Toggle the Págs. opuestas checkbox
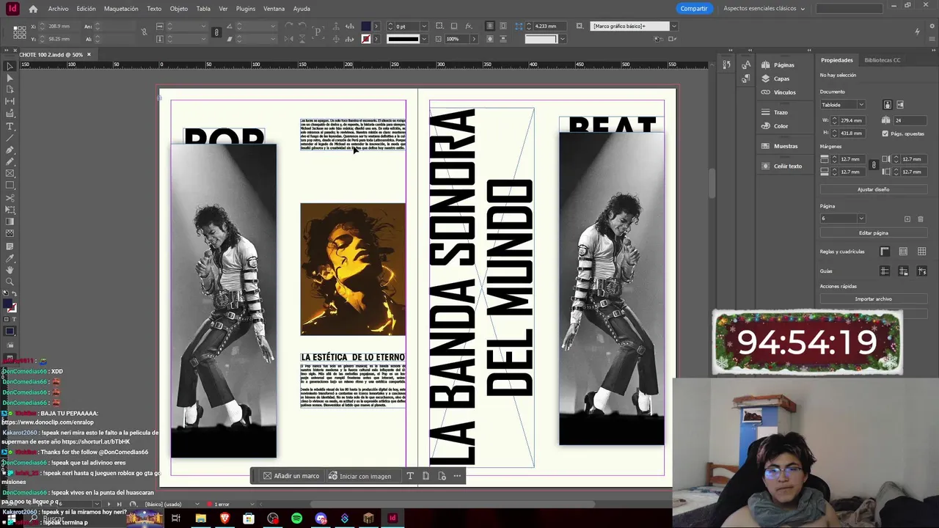 click(885, 133)
